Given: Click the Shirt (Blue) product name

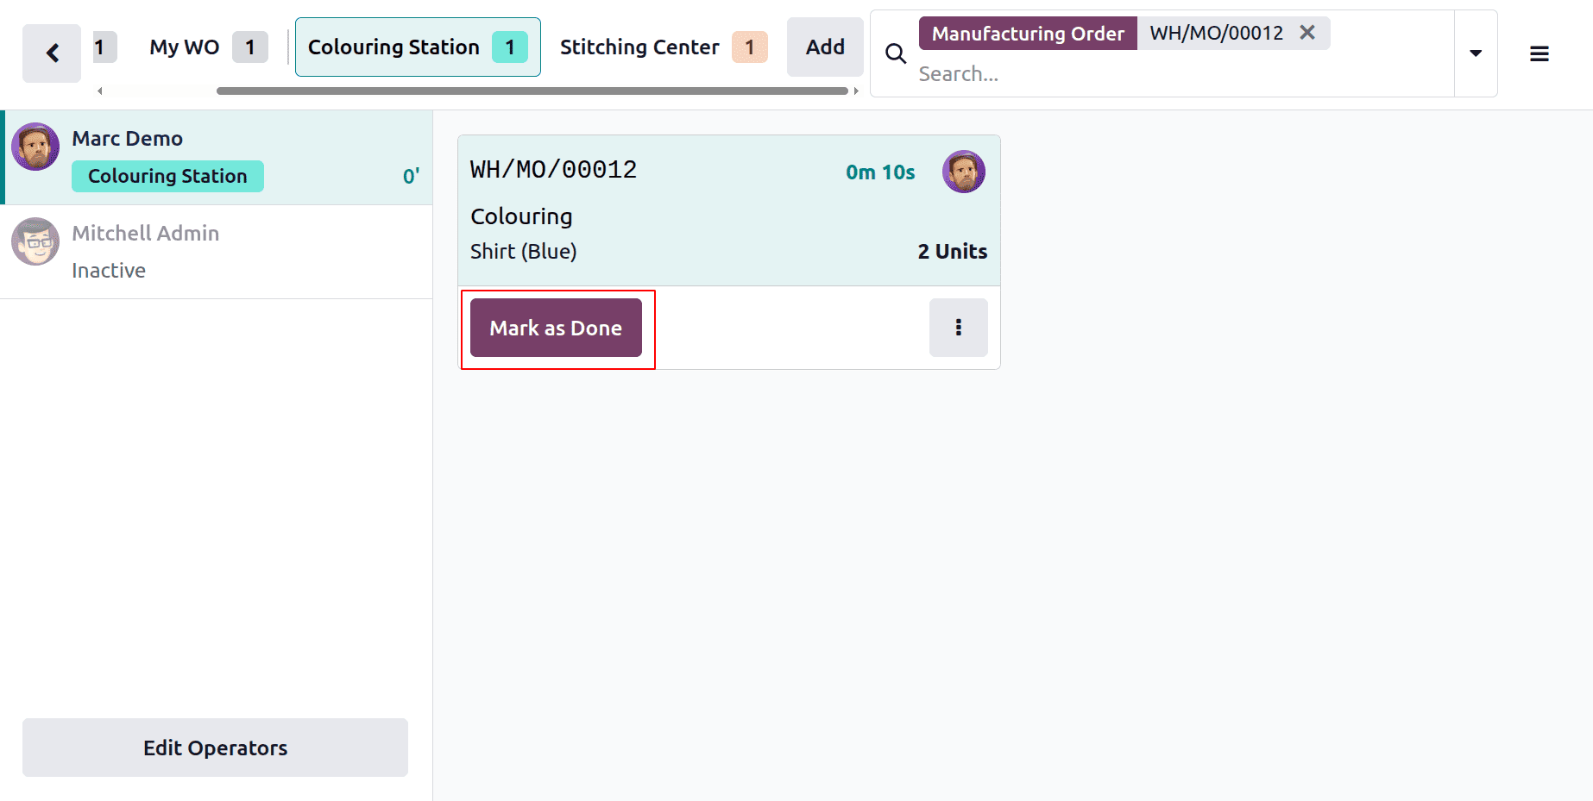Looking at the screenshot, I should pos(524,252).
